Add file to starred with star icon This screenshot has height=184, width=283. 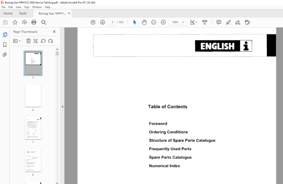(15, 22)
